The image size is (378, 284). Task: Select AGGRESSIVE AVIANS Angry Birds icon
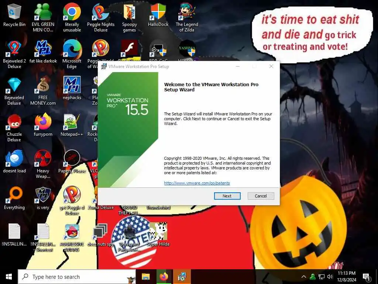72,238
